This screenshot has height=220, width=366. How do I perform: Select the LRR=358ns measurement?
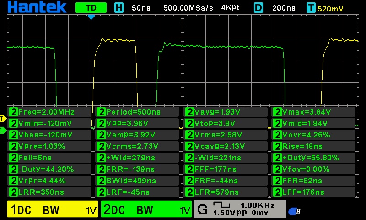tap(49, 192)
